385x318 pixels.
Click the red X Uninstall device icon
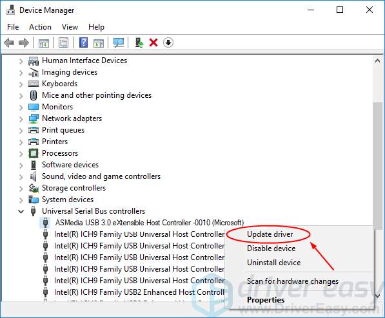(x=153, y=42)
